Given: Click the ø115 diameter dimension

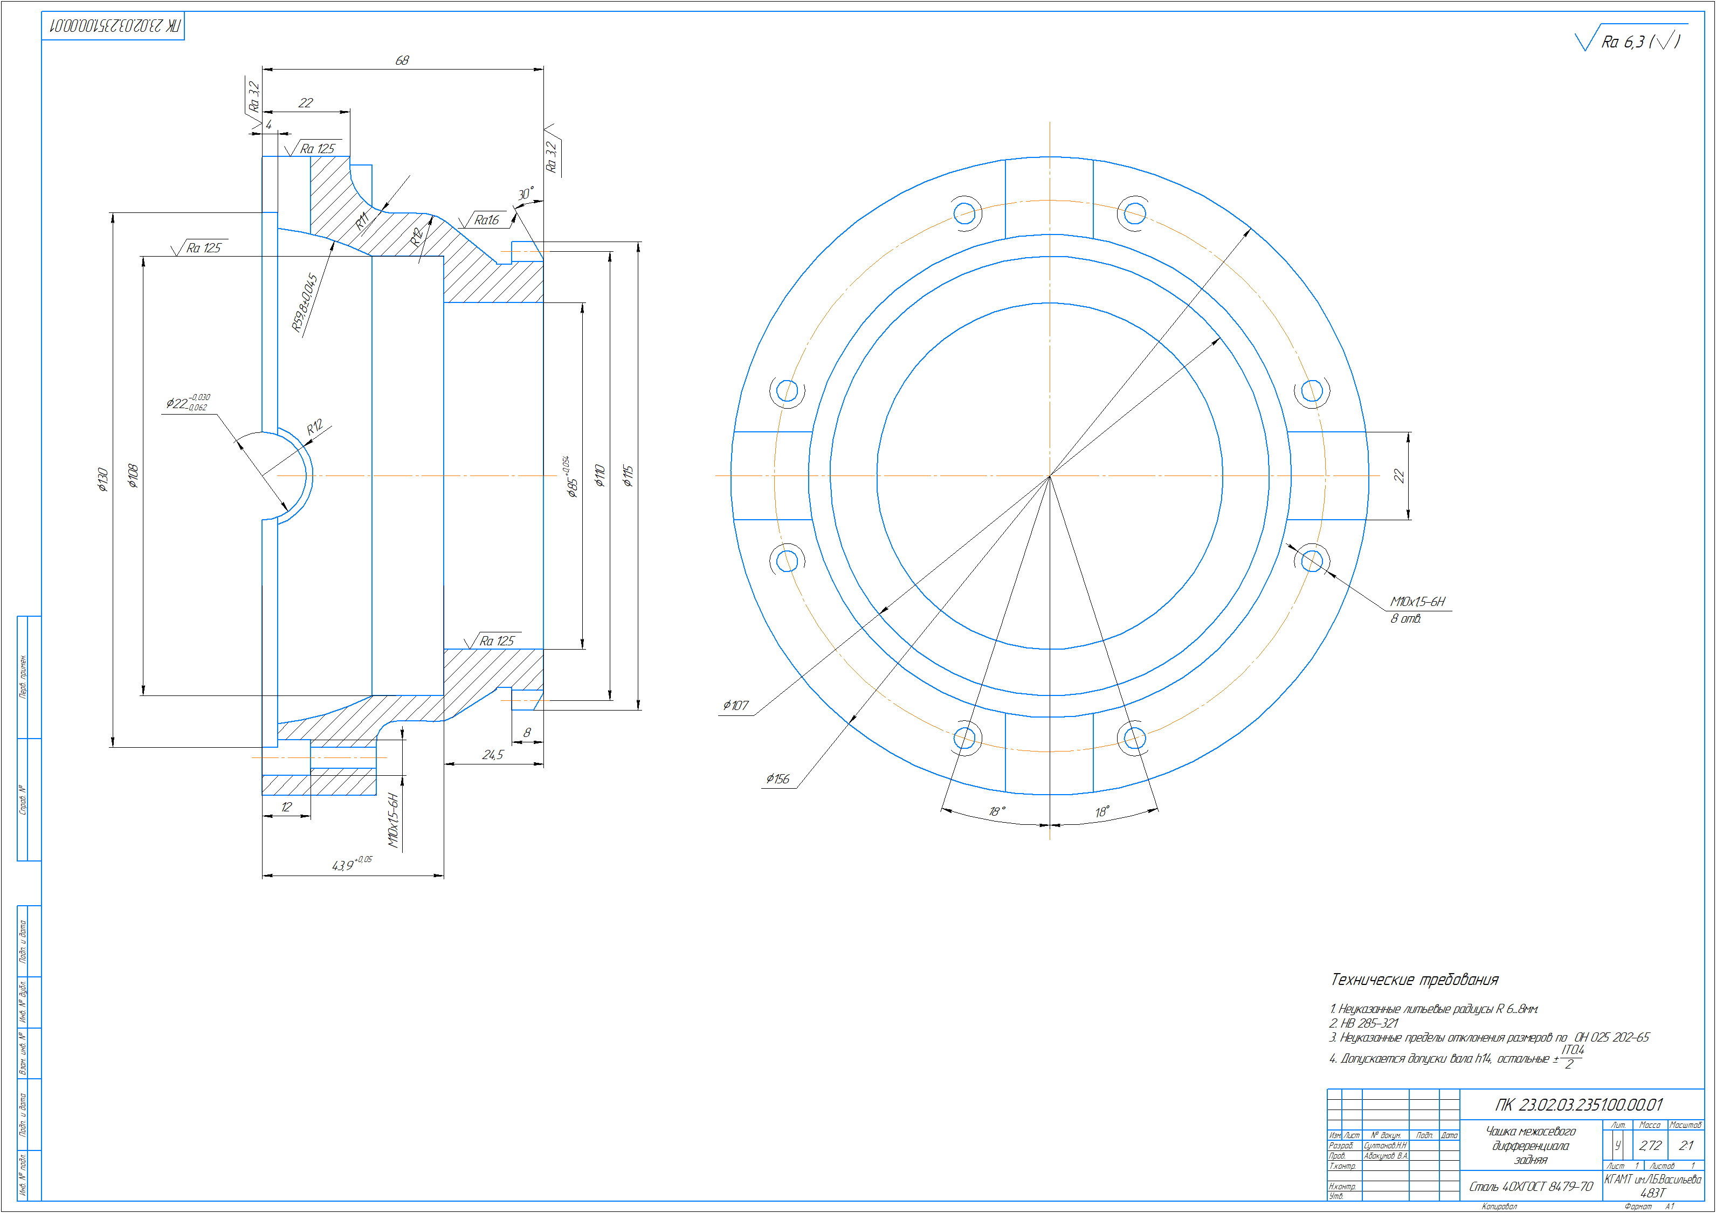Looking at the screenshot, I should [x=628, y=475].
